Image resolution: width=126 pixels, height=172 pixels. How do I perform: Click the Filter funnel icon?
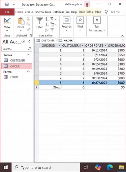pyautogui.click(x=40, y=21)
